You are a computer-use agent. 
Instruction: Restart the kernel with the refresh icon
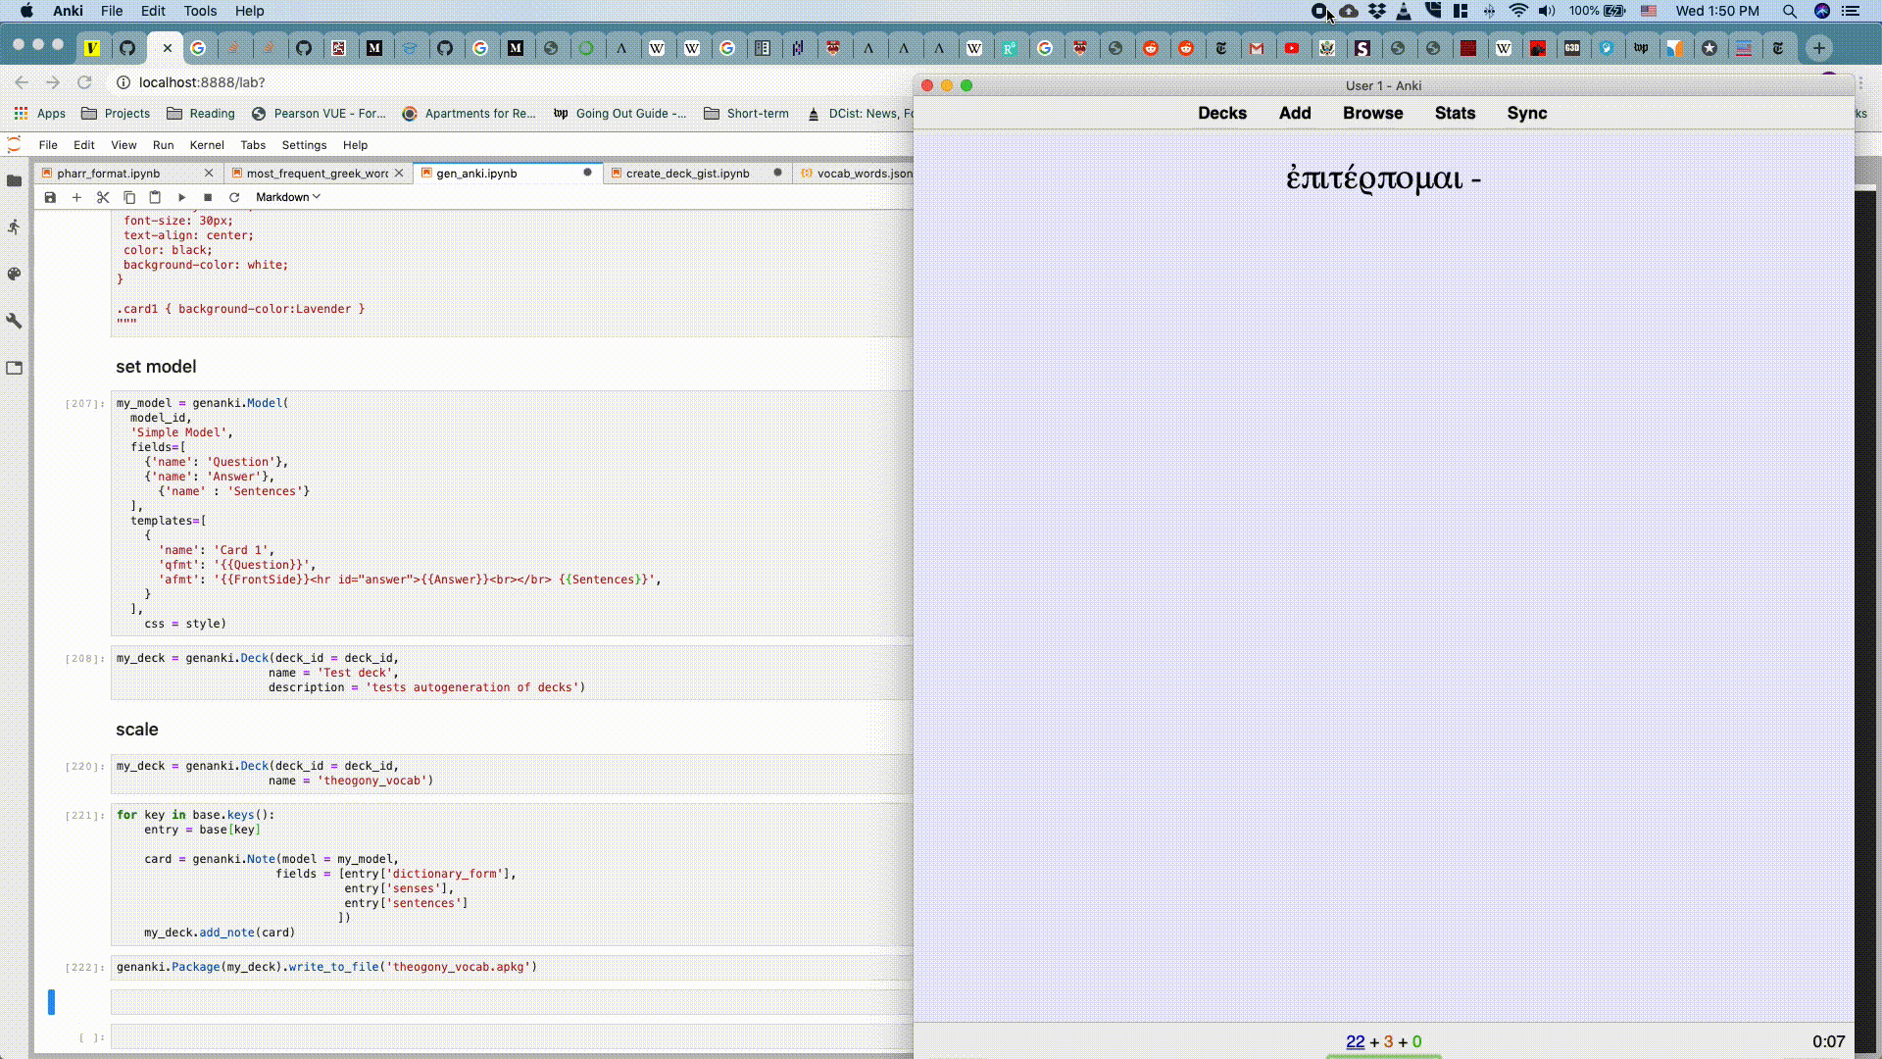[234, 197]
